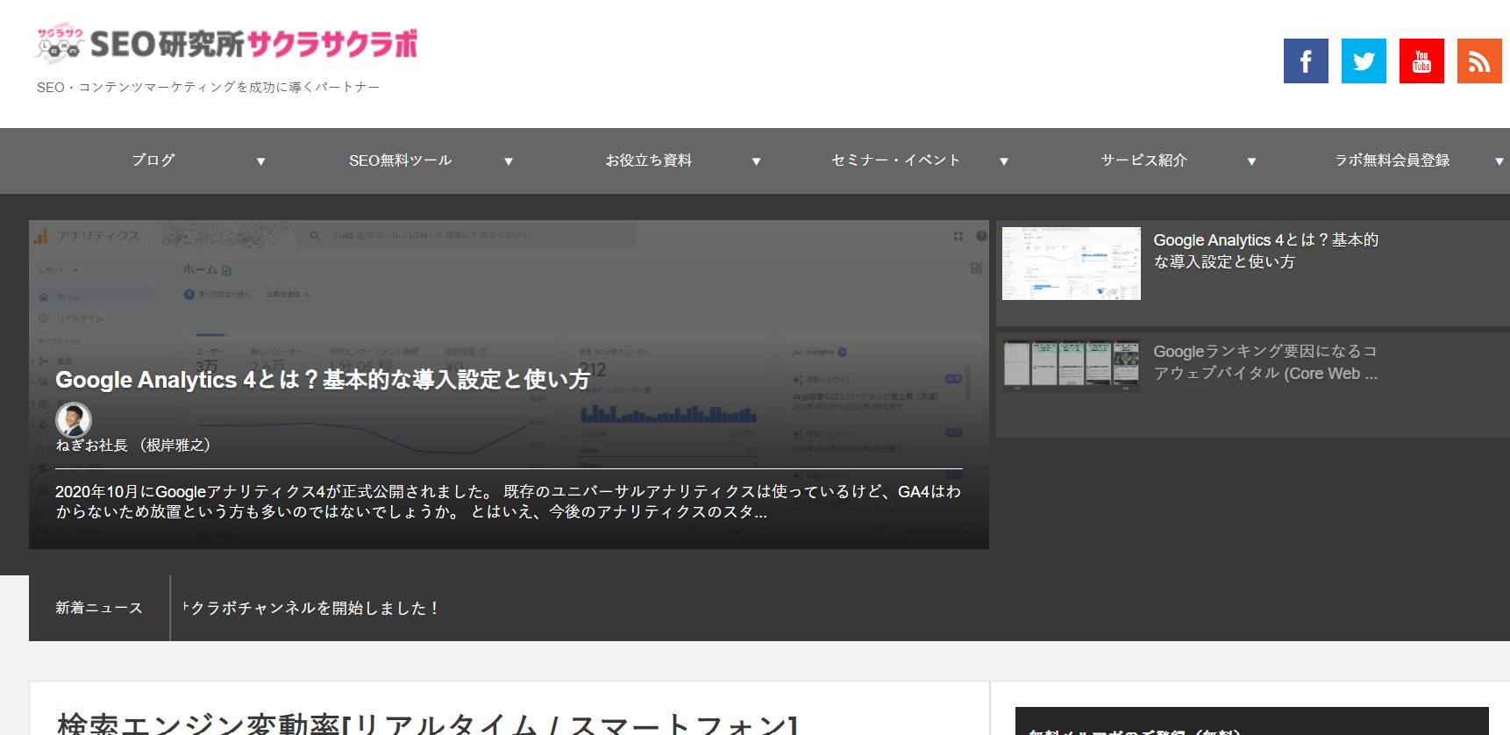Open featured article title Google Analytics 4とは
Viewport: 1510px width, 735px height.
click(x=323, y=380)
